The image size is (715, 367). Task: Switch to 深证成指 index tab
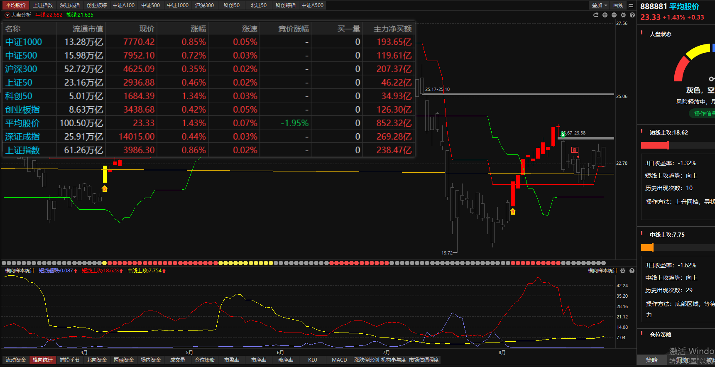(70, 5)
